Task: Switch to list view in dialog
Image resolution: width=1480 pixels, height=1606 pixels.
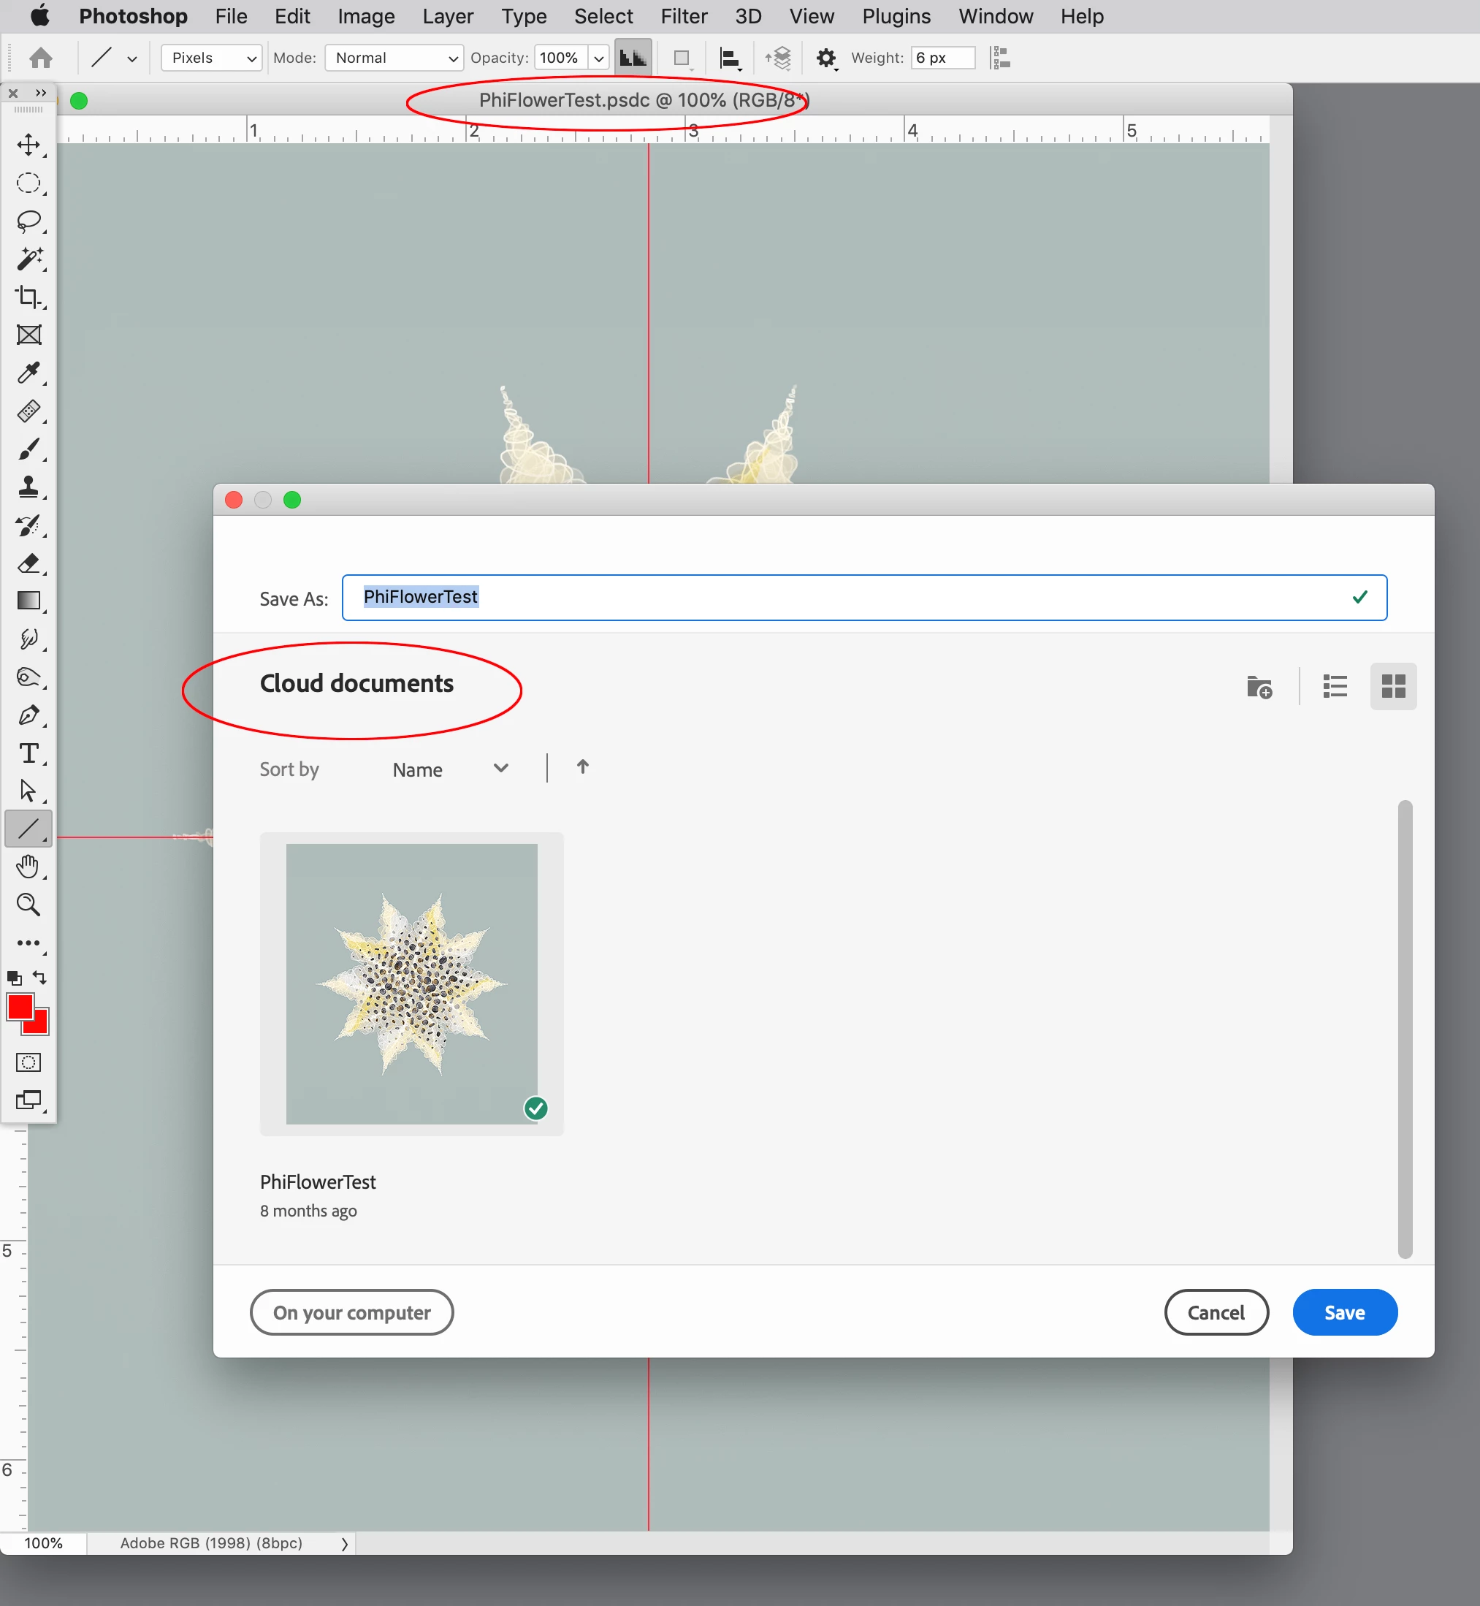Action: [1334, 686]
